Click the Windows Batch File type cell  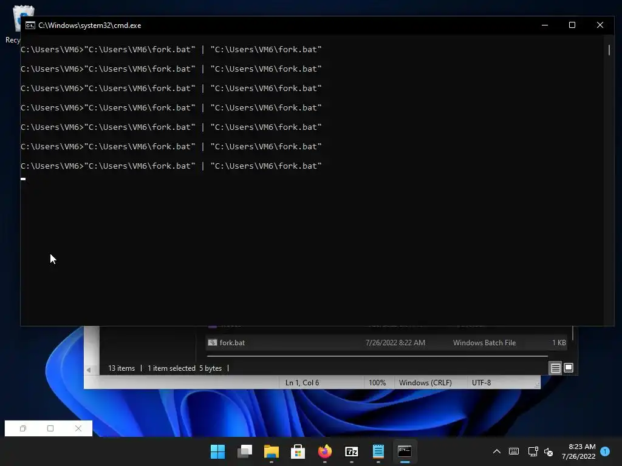[484, 343]
